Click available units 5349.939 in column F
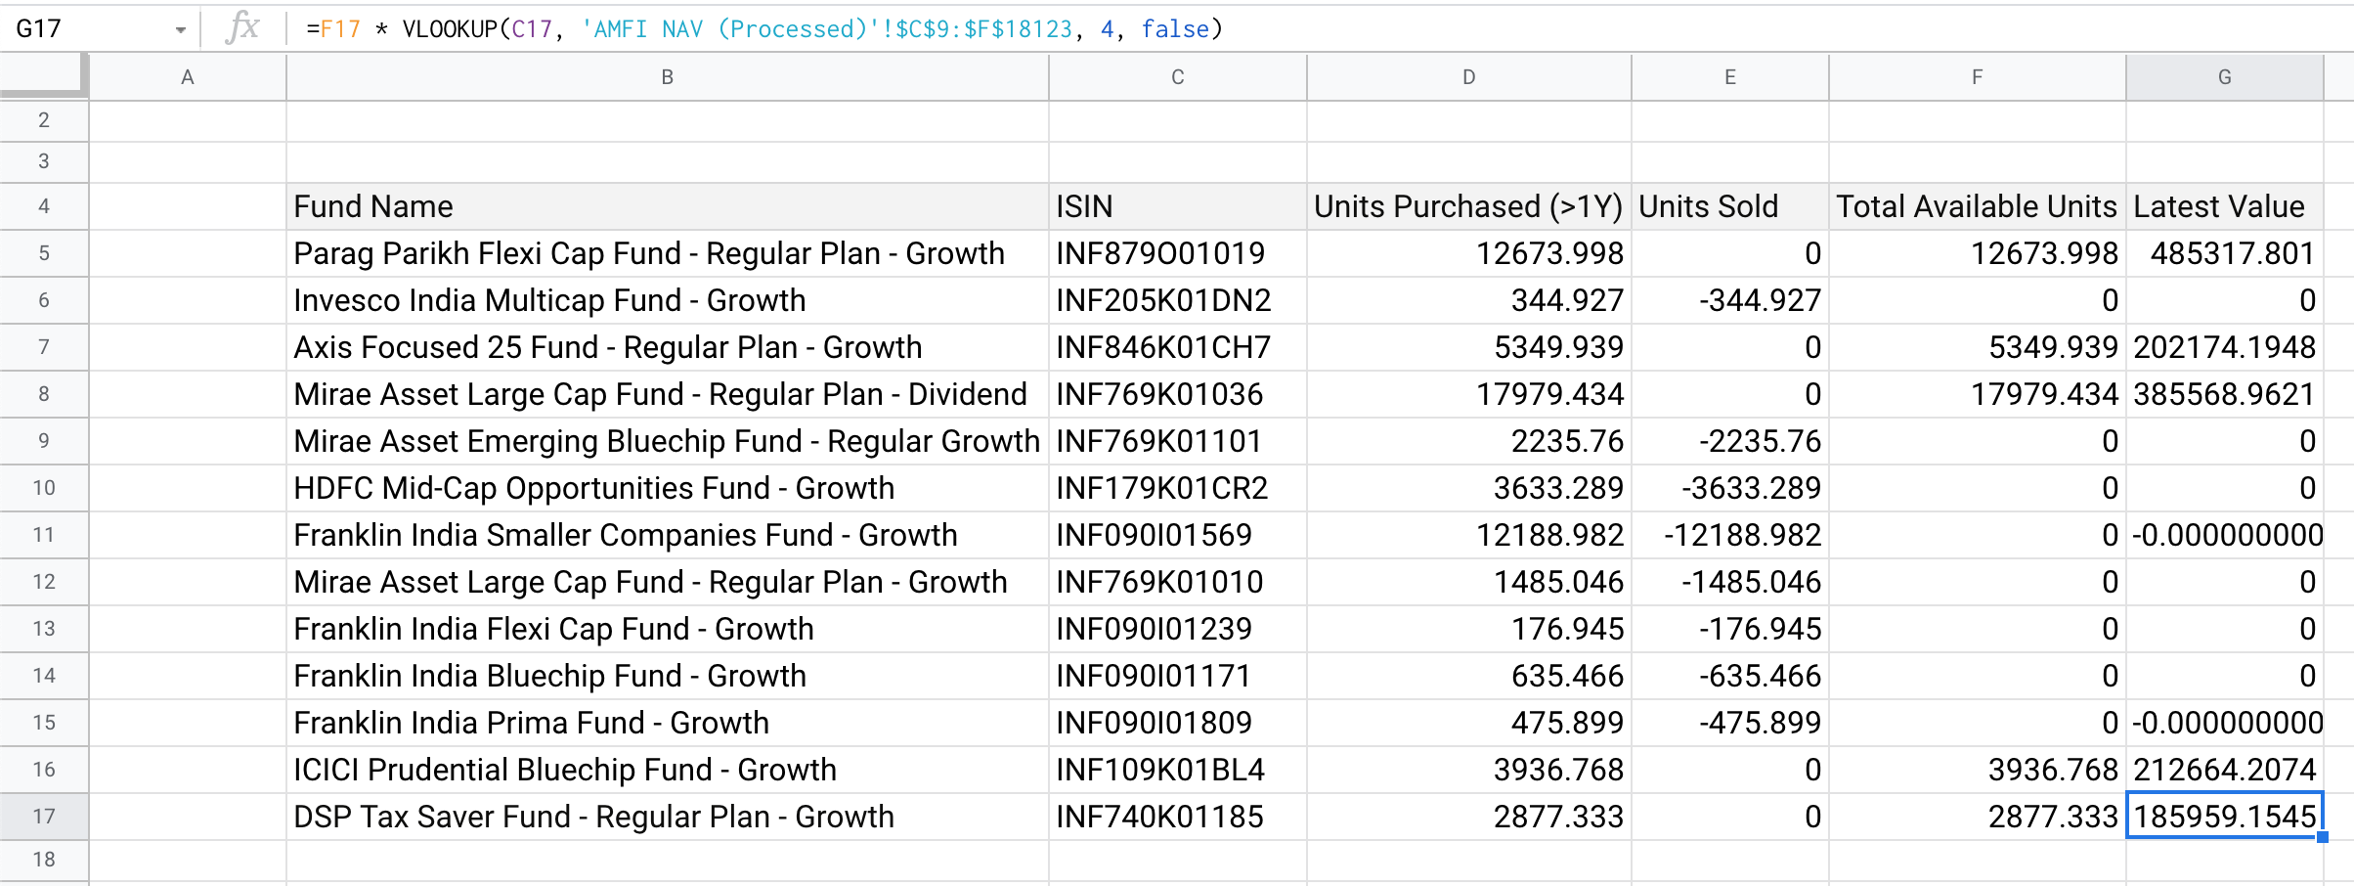 point(1978,347)
